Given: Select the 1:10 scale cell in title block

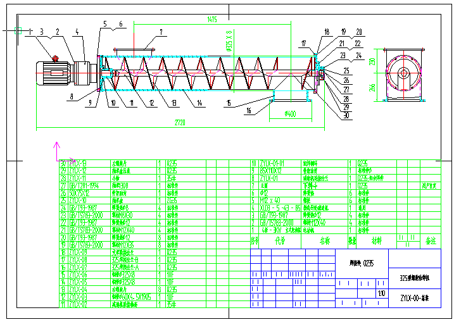Looking at the screenshot, I should pyautogui.click(x=382, y=294).
